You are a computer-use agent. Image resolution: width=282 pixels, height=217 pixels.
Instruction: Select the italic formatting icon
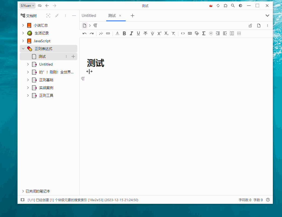(x=131, y=33)
